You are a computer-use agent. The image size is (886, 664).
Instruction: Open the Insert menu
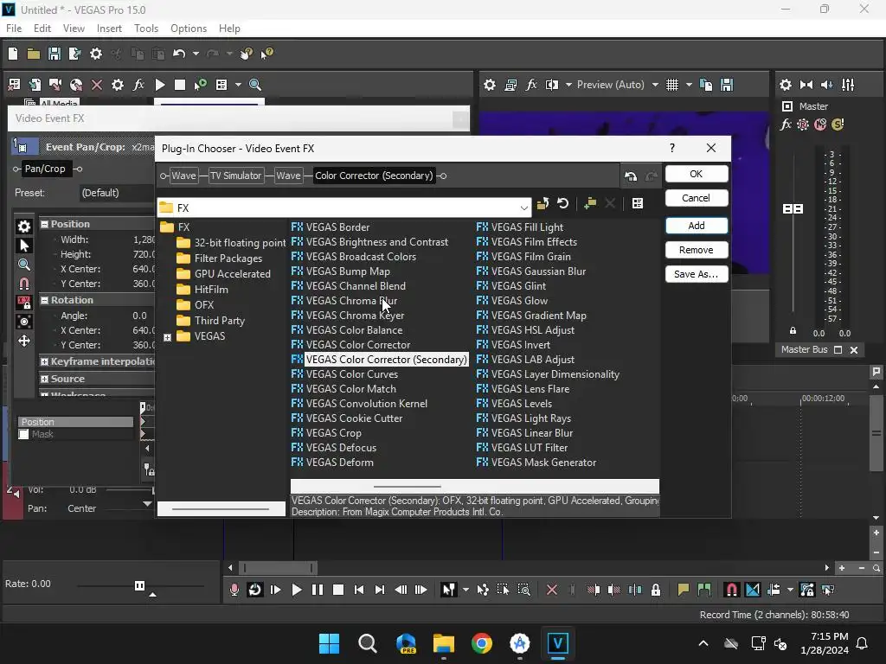(109, 29)
